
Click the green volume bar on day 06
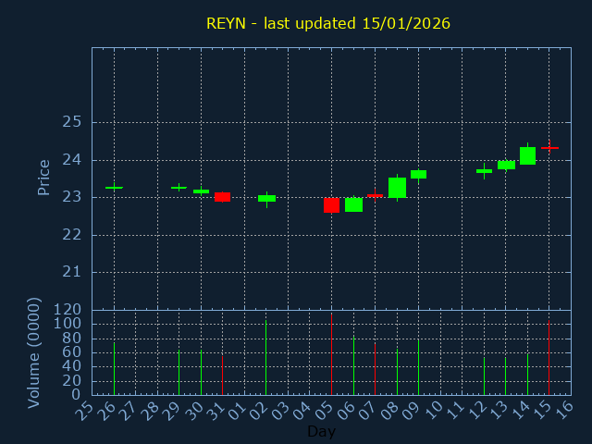point(353,365)
